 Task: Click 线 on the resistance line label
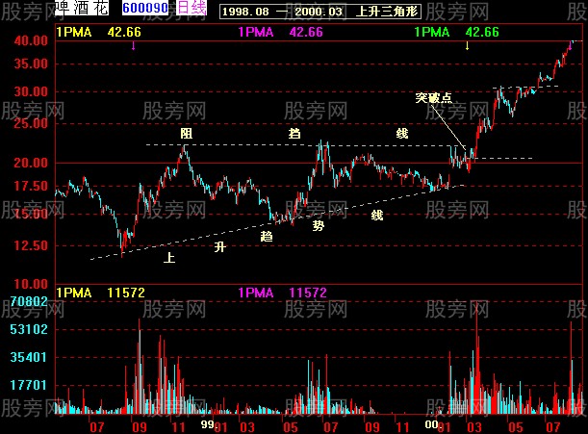pyautogui.click(x=401, y=133)
